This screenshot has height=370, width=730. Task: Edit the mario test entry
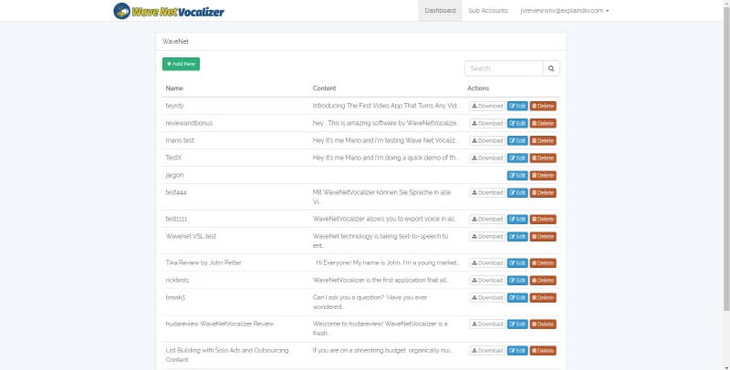[x=517, y=141]
